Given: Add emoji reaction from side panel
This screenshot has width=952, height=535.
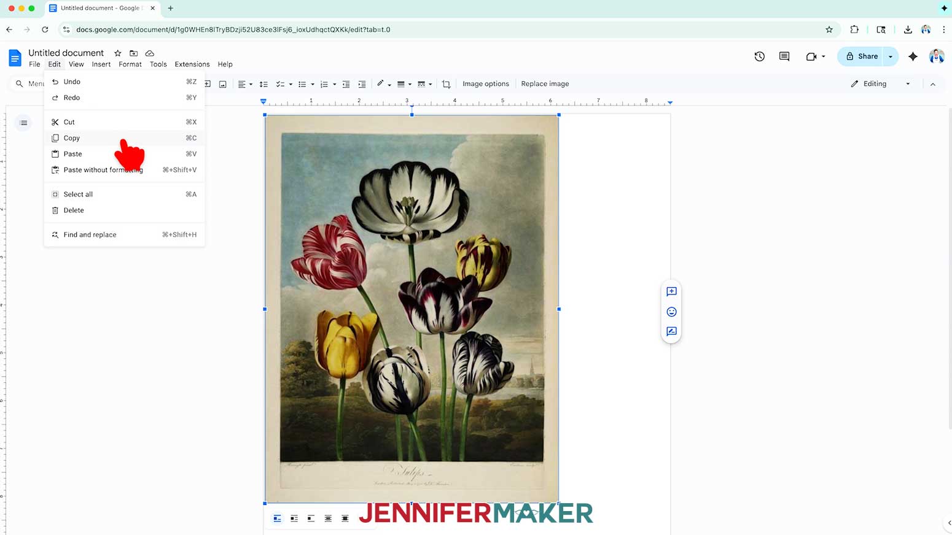Looking at the screenshot, I should (671, 312).
